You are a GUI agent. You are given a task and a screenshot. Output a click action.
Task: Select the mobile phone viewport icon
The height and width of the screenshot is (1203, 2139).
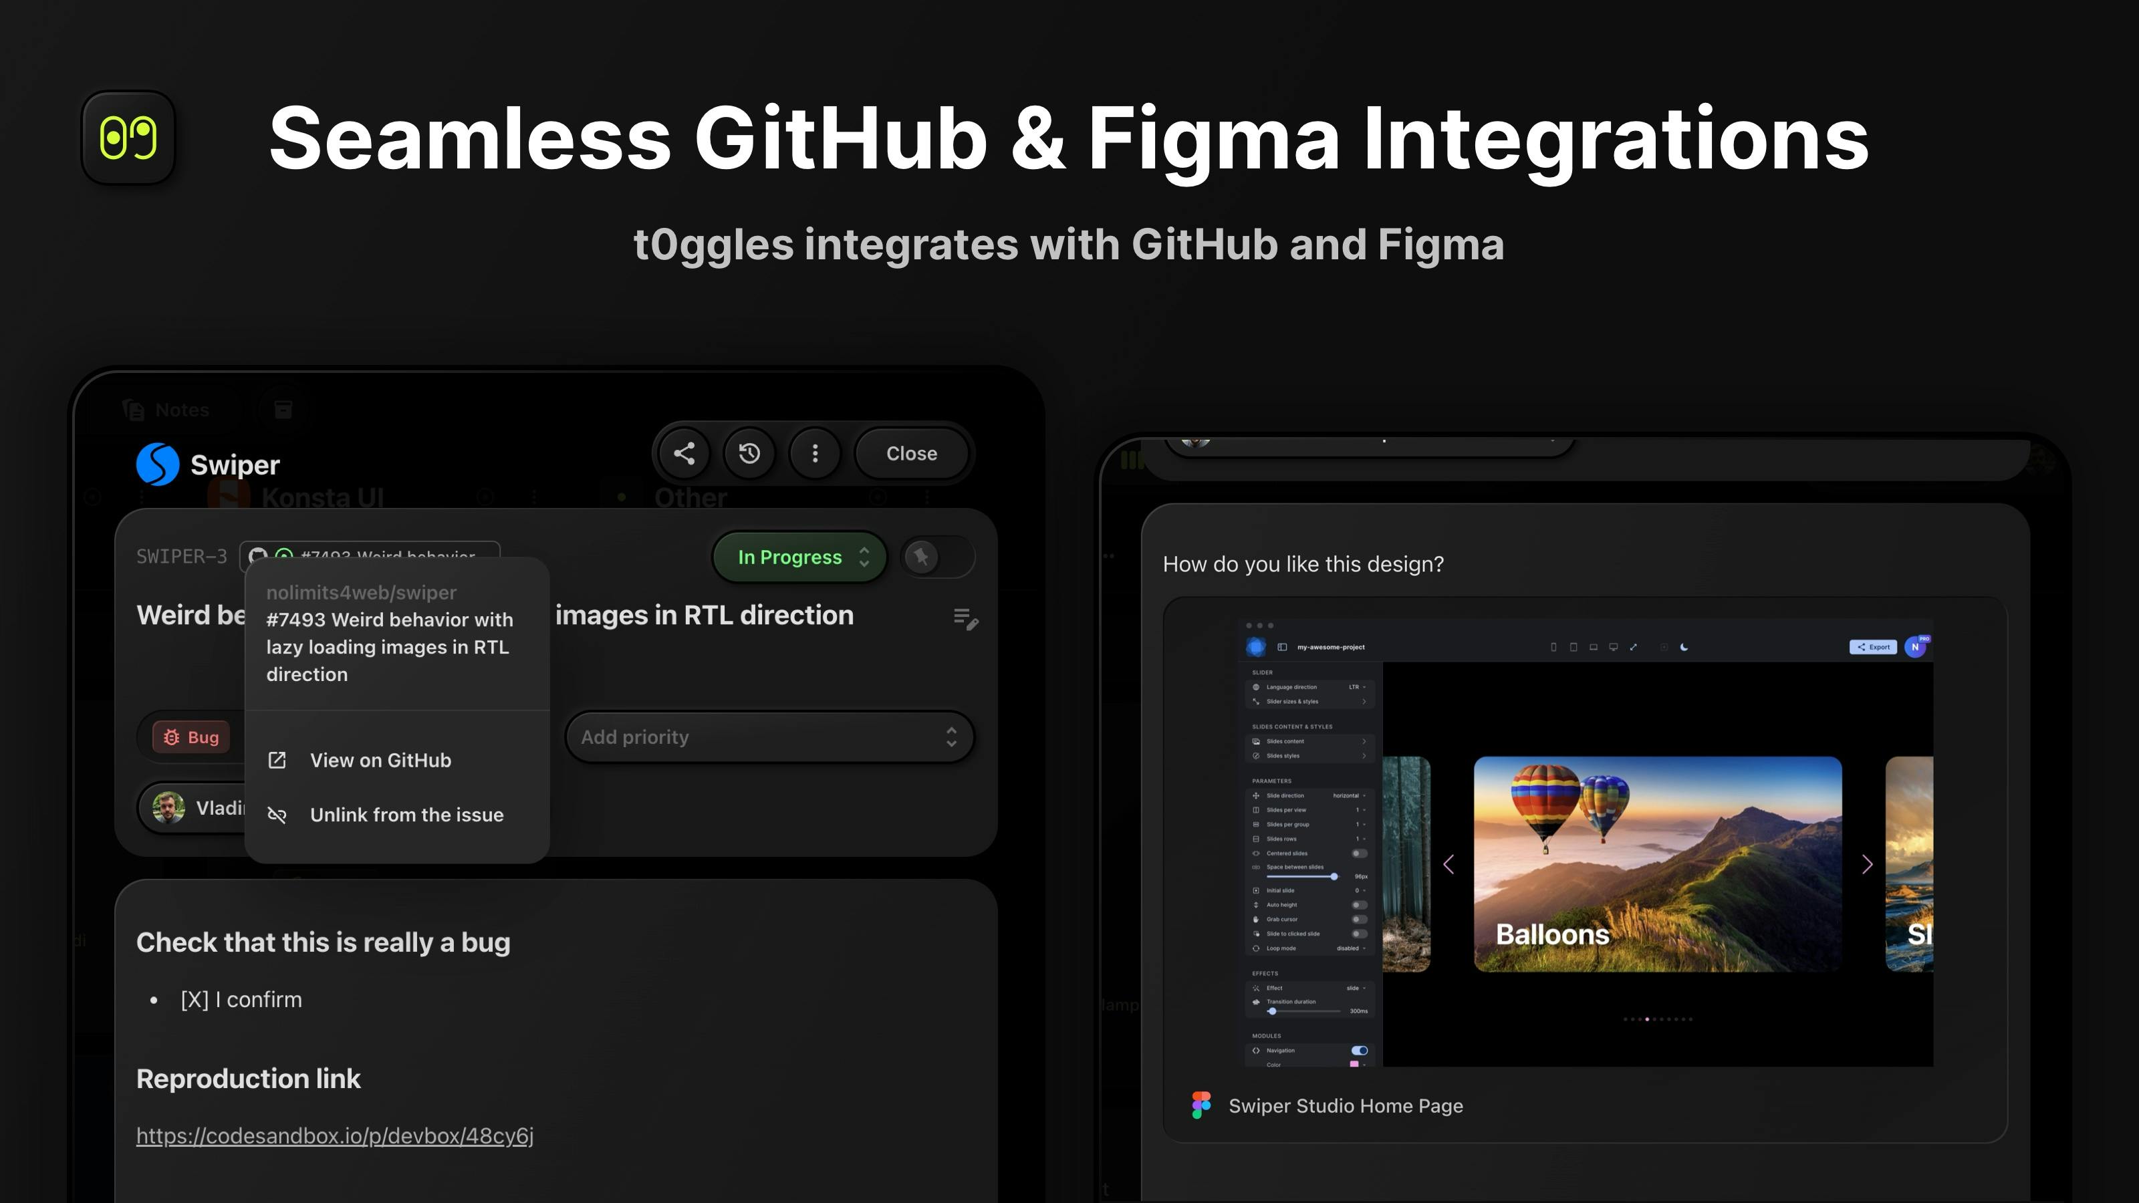click(1553, 647)
